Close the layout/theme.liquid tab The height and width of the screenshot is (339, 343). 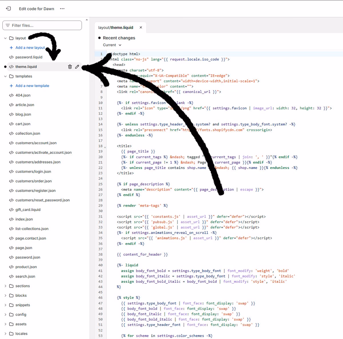click(141, 27)
